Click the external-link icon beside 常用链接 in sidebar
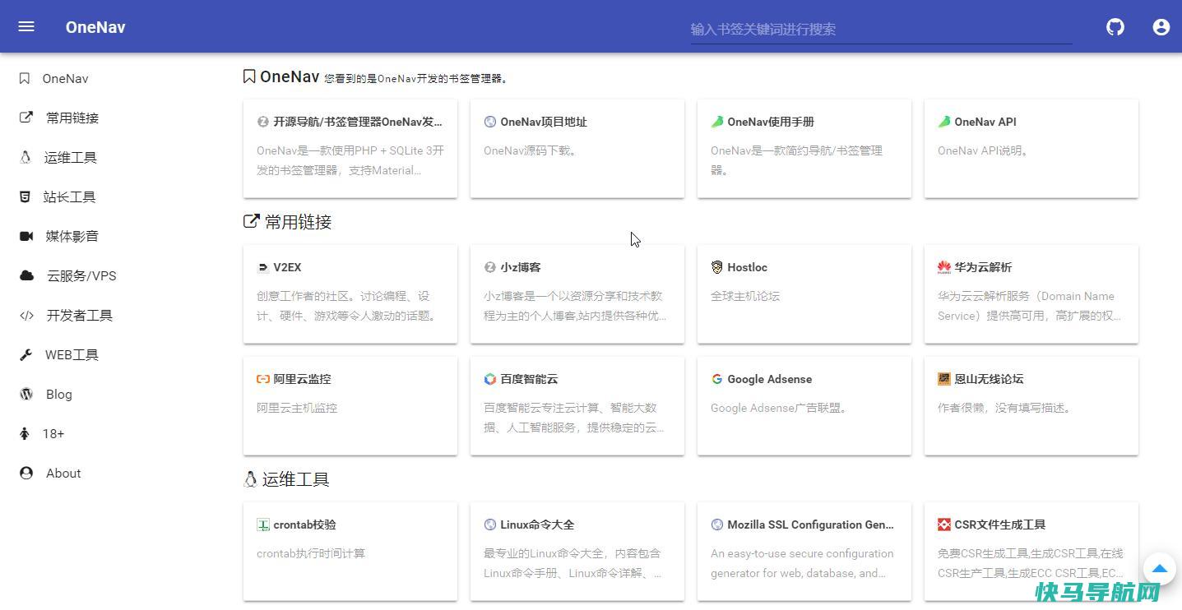 [x=26, y=118]
